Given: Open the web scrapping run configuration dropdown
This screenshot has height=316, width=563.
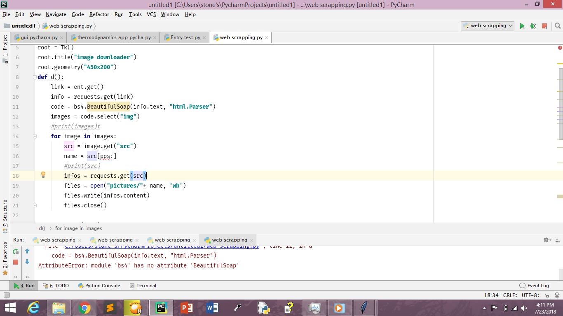Looking at the screenshot, I should click(x=488, y=26).
